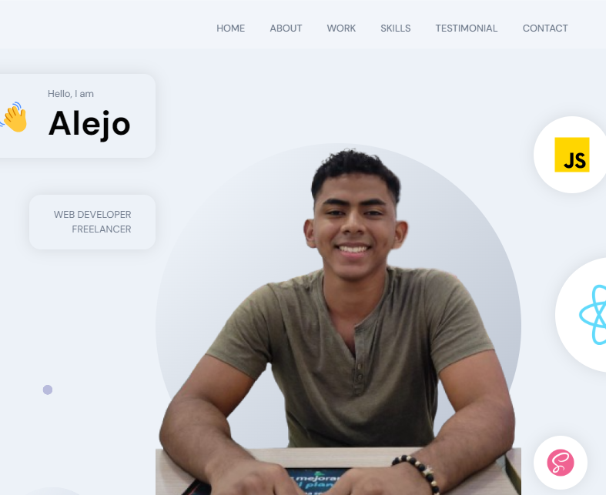Jump to the SKILLS section
Image resolution: width=606 pixels, height=495 pixels.
396,28
